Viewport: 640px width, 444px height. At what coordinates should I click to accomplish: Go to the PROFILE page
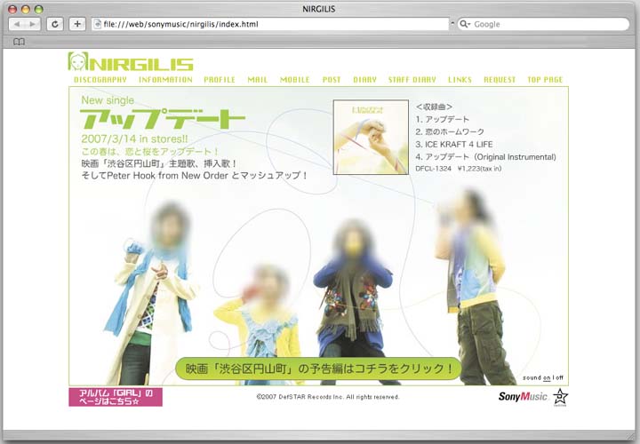click(220, 80)
